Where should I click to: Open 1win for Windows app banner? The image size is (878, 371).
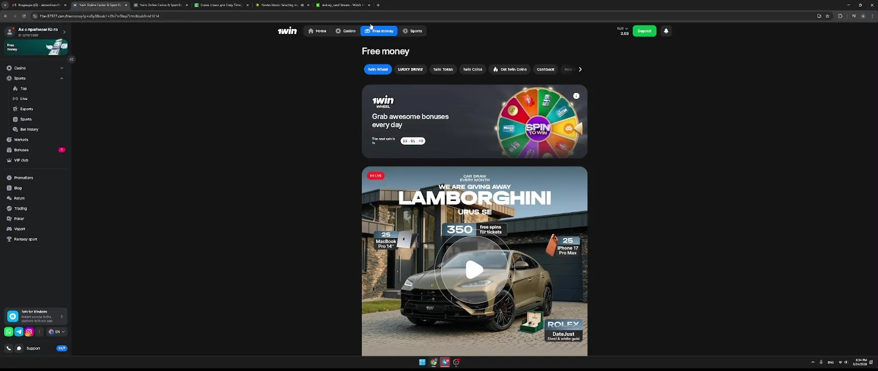tap(36, 316)
